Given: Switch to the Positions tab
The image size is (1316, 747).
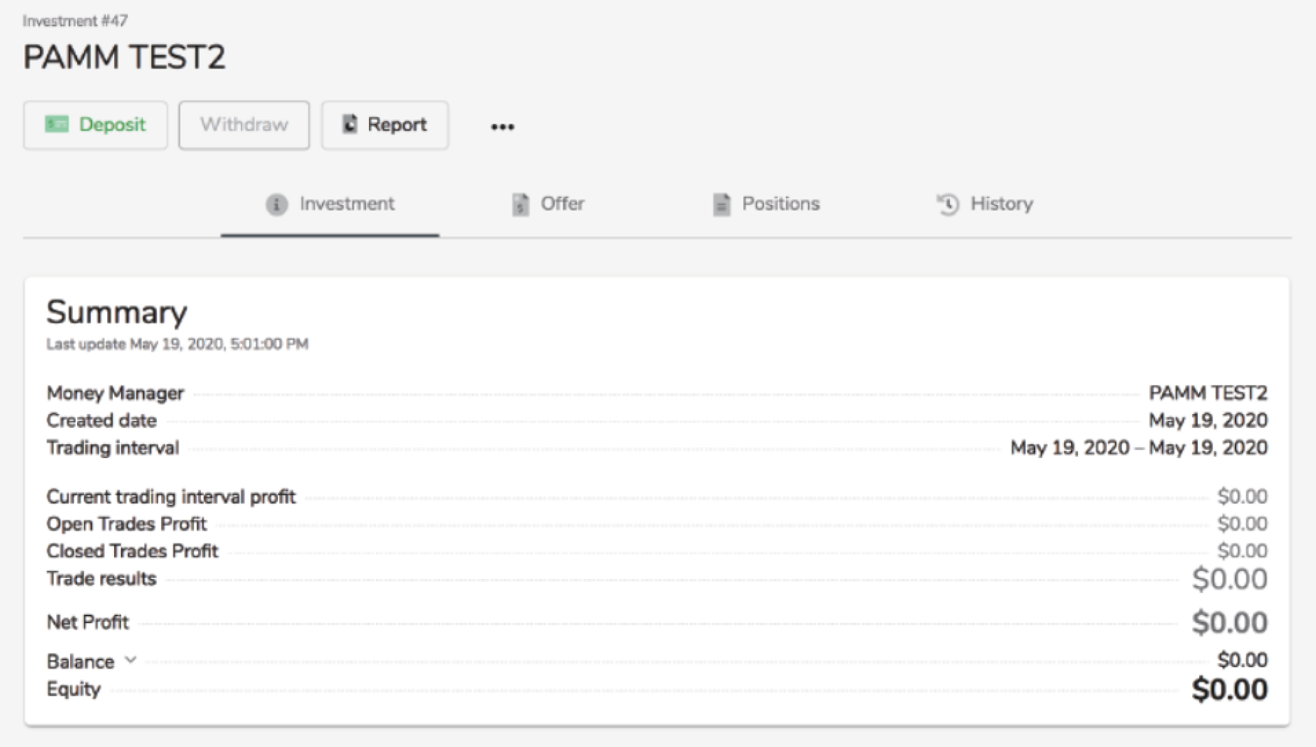Looking at the screenshot, I should click(780, 204).
